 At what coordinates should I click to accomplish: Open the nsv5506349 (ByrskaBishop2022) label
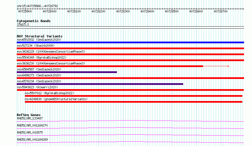pyautogui.click(x=42, y=57)
